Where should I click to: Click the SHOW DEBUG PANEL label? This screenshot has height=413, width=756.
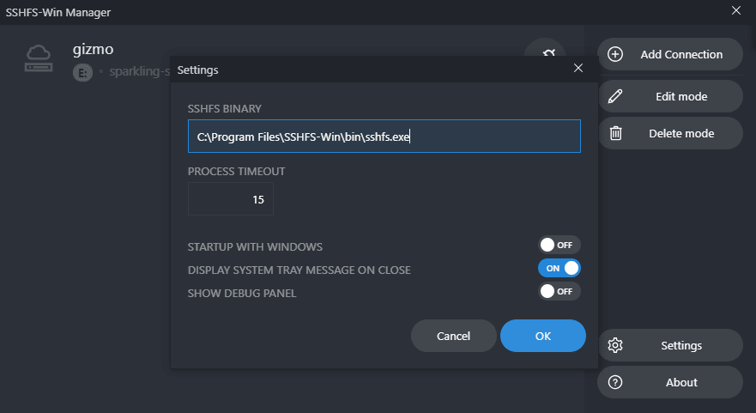(x=242, y=294)
